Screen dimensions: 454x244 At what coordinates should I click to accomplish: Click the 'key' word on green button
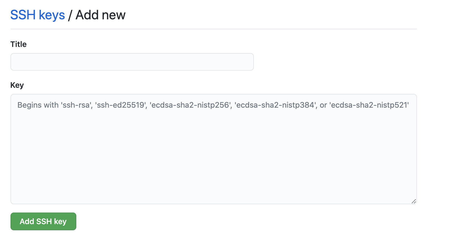pos(60,221)
